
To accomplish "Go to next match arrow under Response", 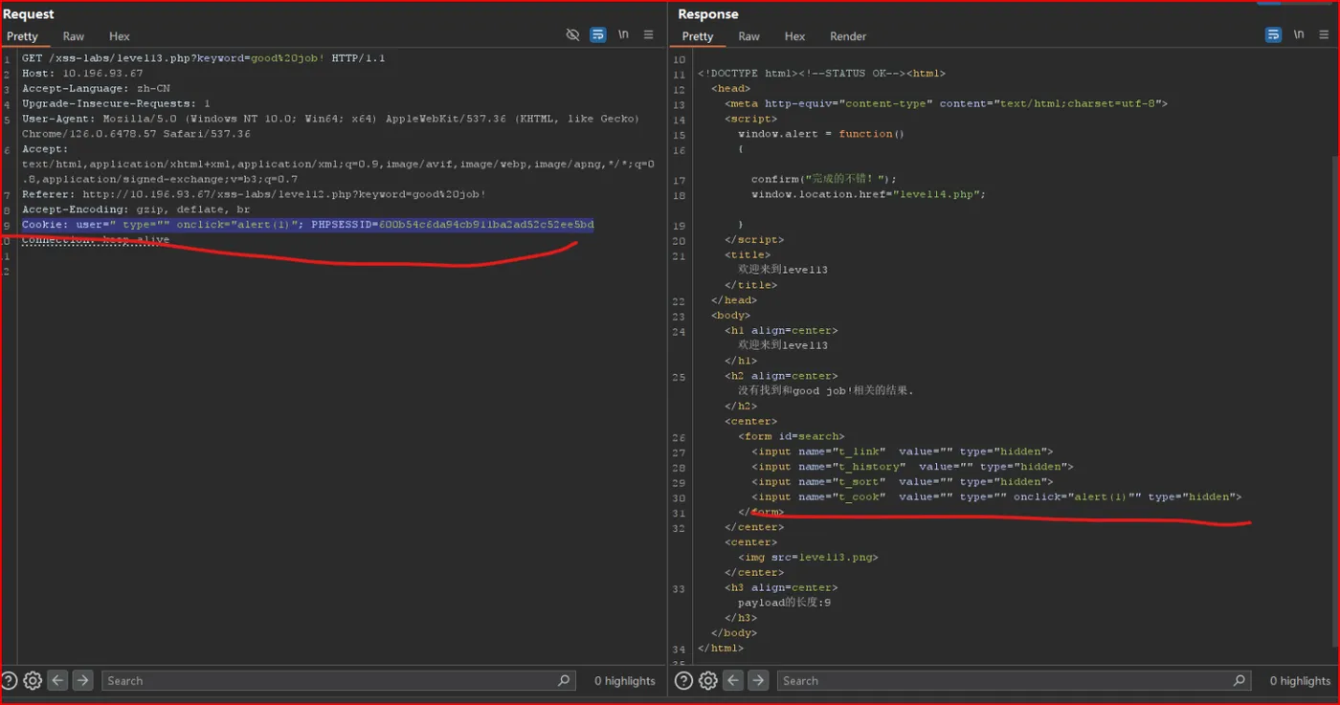I will click(x=758, y=680).
